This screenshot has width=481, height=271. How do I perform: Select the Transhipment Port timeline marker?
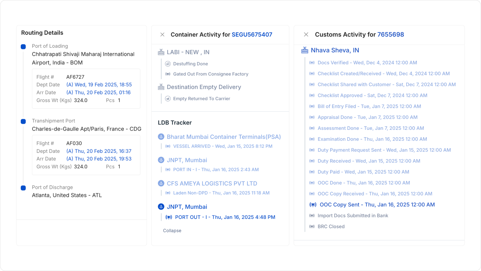click(23, 121)
